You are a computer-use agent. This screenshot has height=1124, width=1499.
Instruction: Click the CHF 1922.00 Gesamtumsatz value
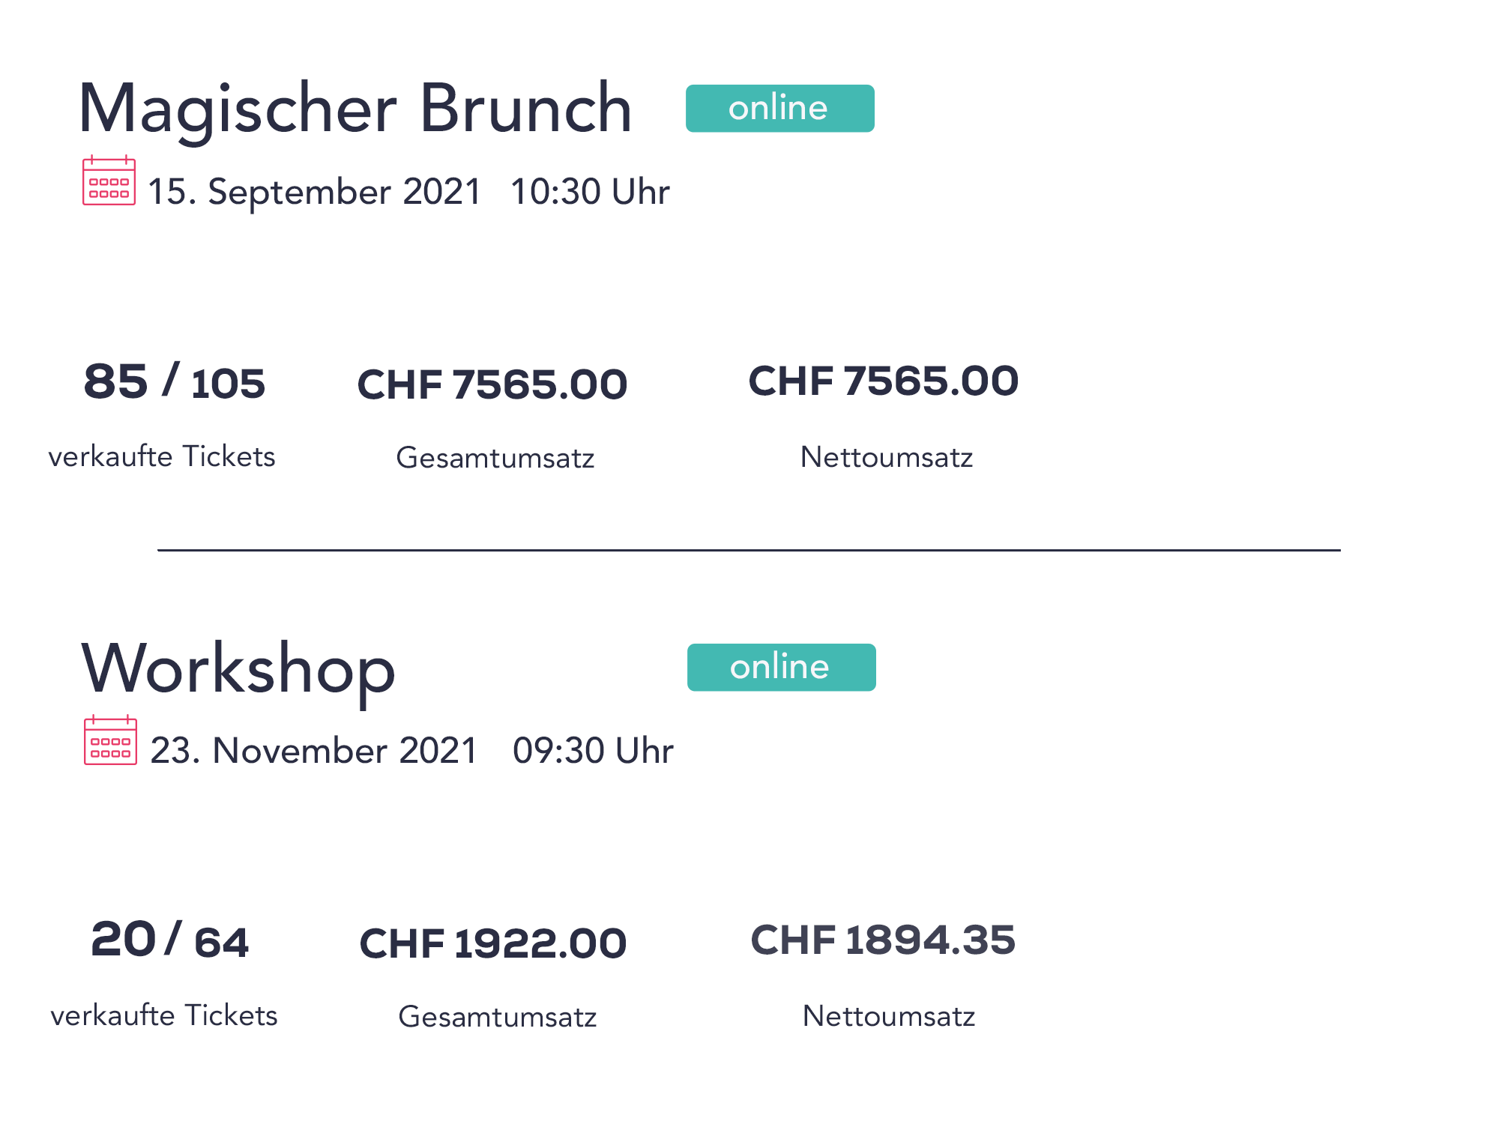(x=493, y=943)
